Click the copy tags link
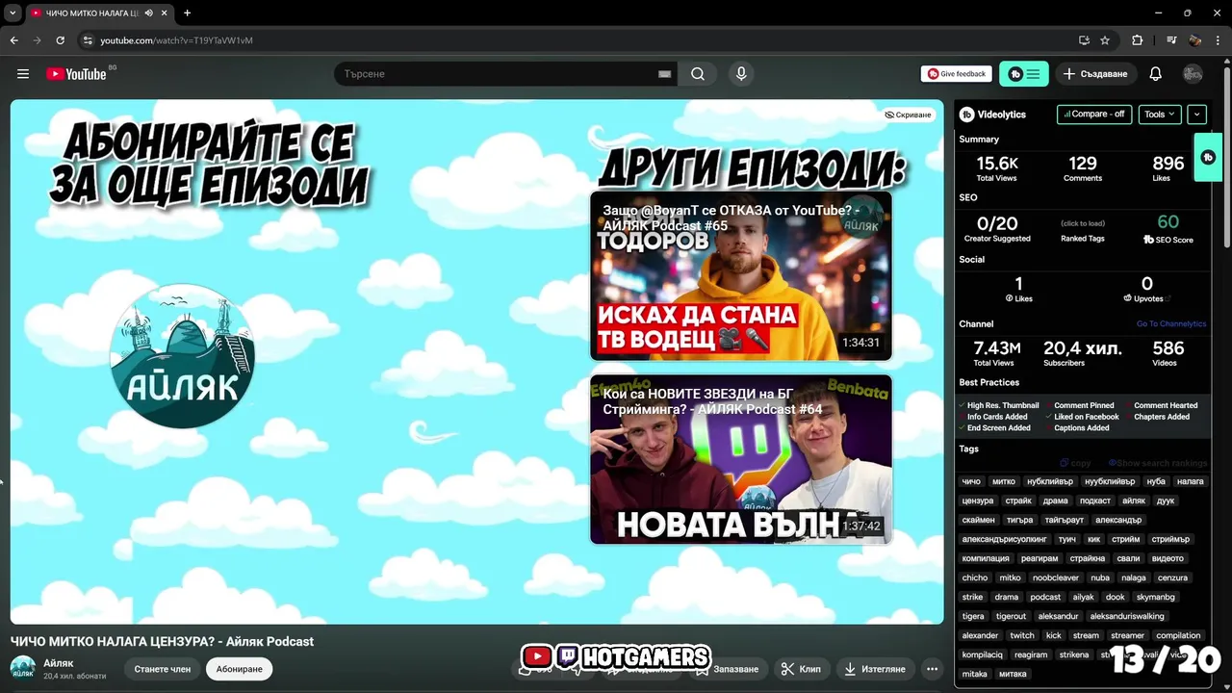Screen dimensions: 1232x693 point(1076,463)
